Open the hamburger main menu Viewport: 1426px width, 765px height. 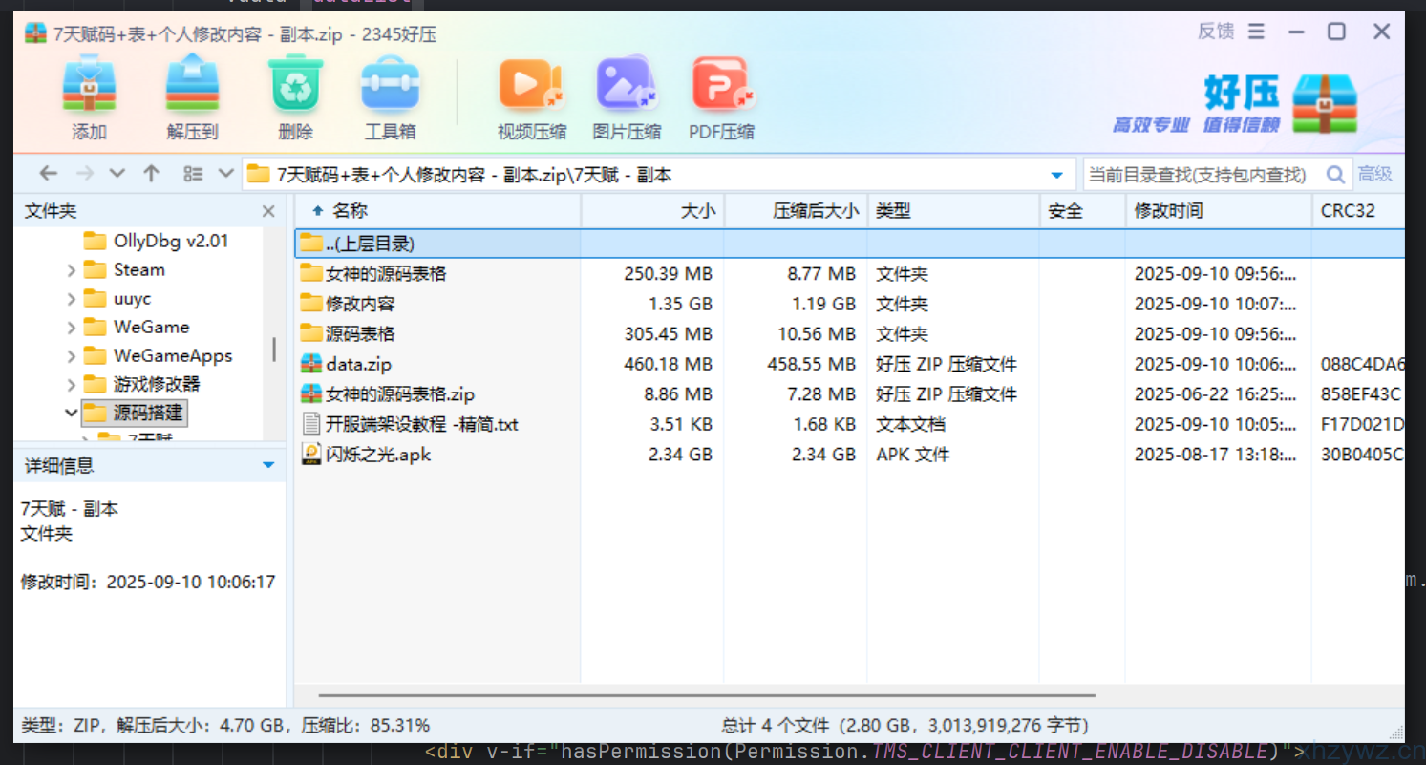1256,32
